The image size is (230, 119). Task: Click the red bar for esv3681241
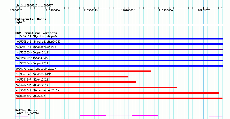[x=117, y=93]
